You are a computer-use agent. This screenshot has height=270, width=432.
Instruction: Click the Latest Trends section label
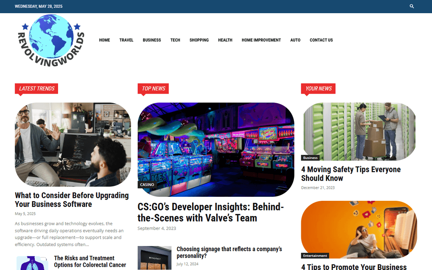click(36, 88)
